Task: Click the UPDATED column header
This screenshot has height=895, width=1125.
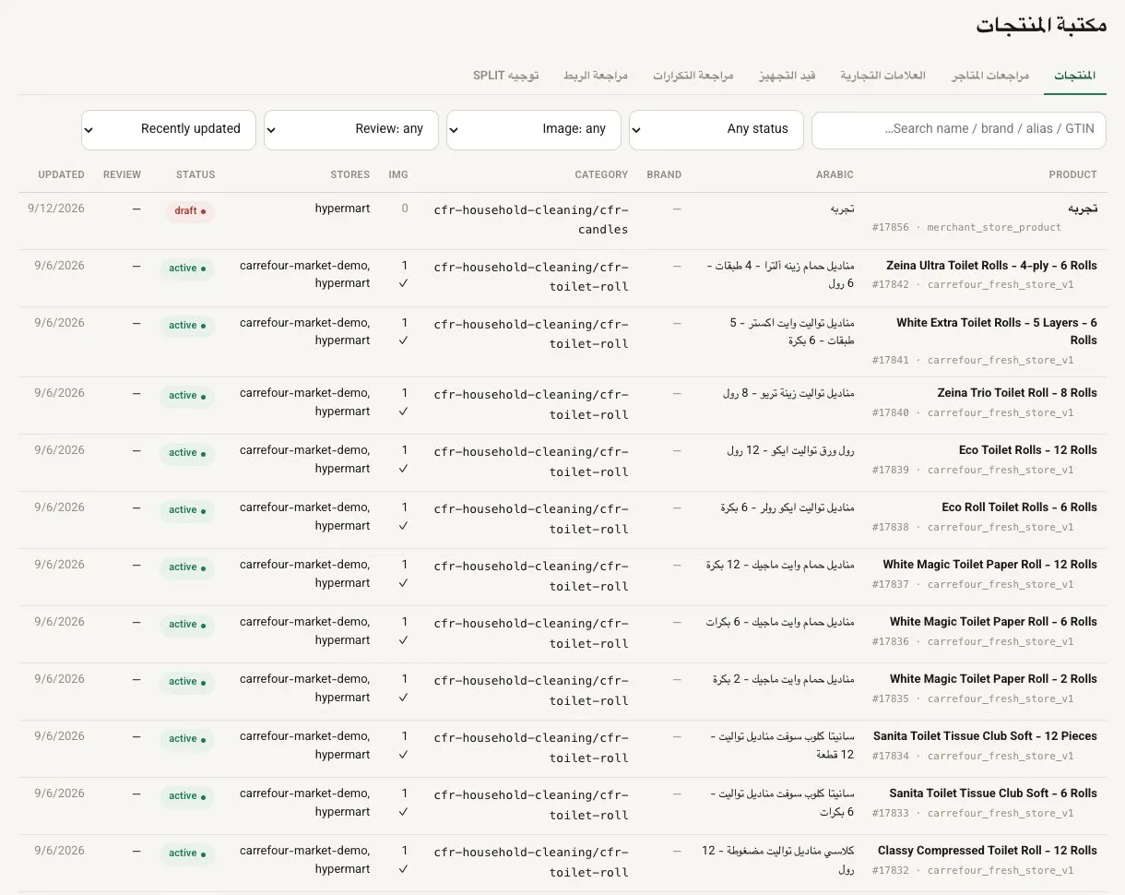Action: (x=62, y=174)
